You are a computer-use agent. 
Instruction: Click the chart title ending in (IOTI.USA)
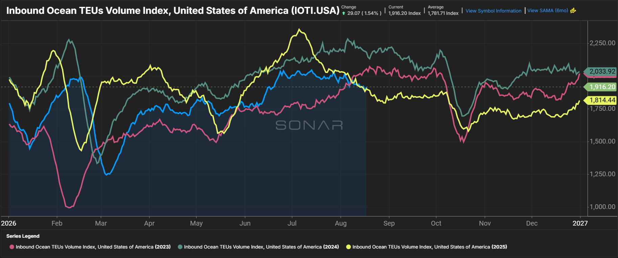coord(173,10)
